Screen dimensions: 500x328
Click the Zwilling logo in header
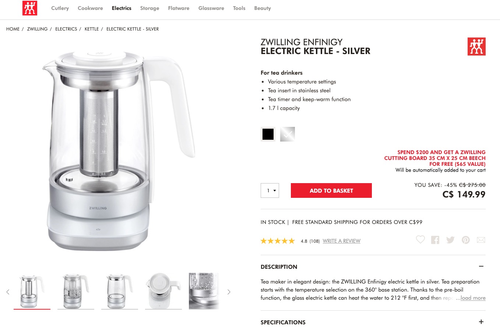[30, 8]
